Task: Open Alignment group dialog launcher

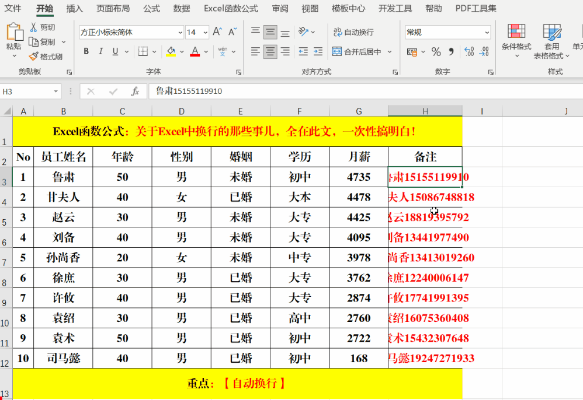Action: click(x=395, y=72)
